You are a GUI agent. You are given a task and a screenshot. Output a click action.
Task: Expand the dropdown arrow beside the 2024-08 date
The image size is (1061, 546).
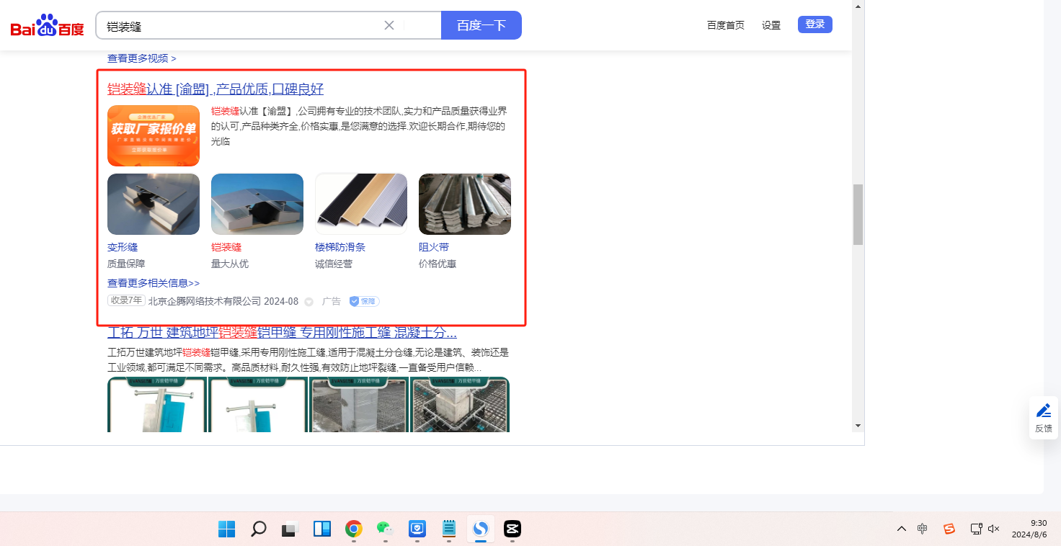tap(308, 302)
